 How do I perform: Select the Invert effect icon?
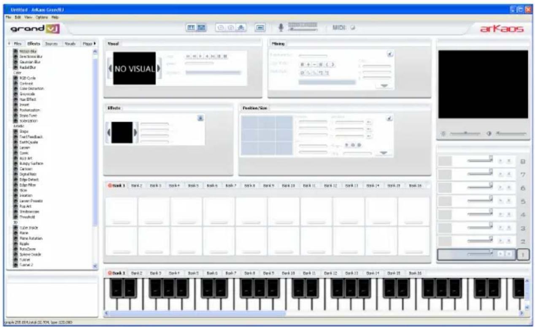click(16, 105)
